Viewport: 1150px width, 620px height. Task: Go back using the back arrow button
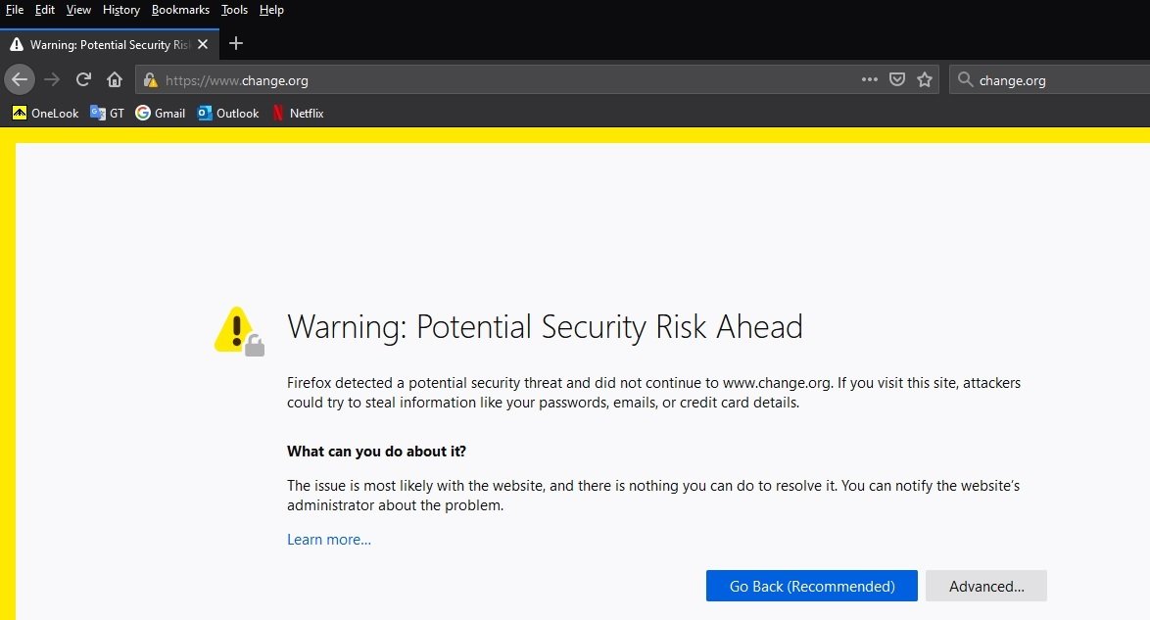point(20,80)
